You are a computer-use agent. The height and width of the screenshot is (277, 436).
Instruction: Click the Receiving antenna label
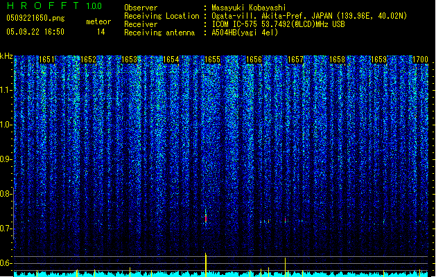coord(159,33)
